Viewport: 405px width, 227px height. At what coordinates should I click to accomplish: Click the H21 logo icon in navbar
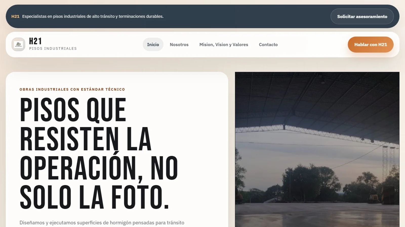(x=18, y=44)
